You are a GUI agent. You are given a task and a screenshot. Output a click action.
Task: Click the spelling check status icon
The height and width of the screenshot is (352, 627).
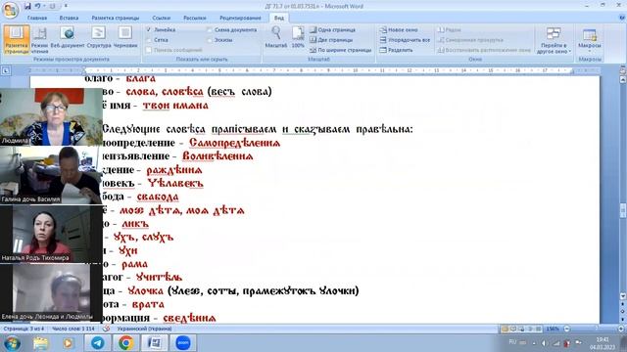(106, 329)
